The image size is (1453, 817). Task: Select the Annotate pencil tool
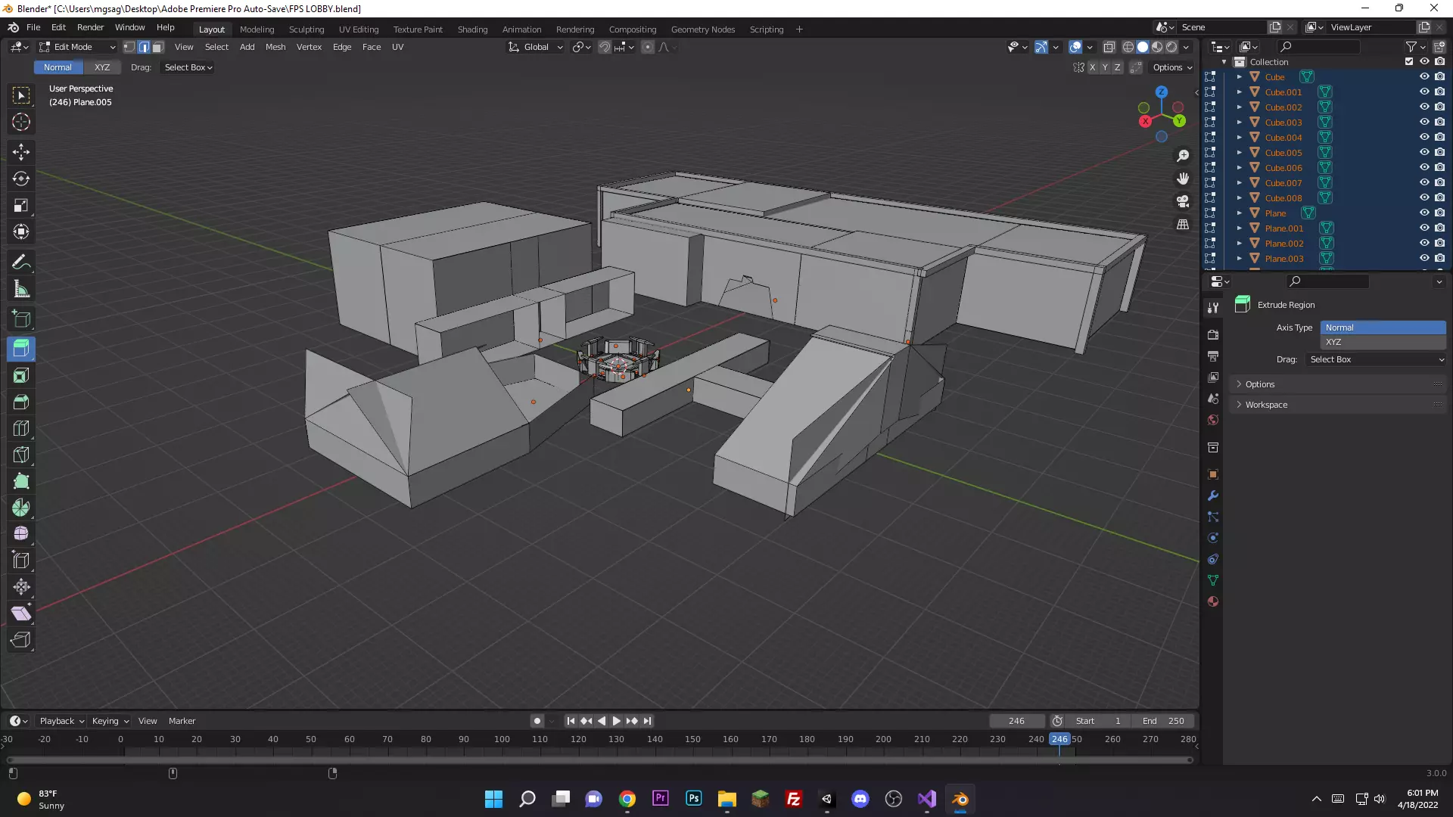21,262
